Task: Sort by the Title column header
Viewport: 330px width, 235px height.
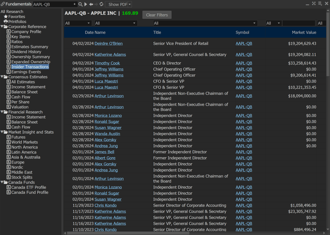Action: (x=157, y=32)
